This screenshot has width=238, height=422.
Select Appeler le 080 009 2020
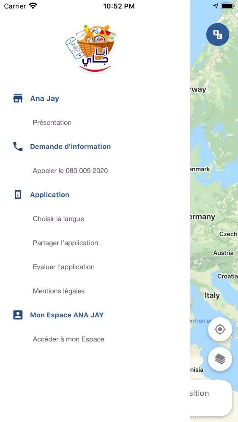click(x=70, y=170)
